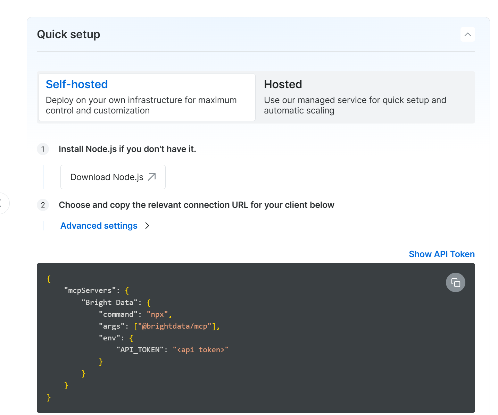Open the Advanced settings link
The image size is (498, 415).
coord(99,226)
